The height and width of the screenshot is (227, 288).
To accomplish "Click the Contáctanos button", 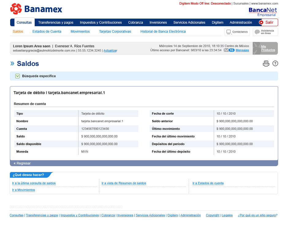I will (237, 32).
